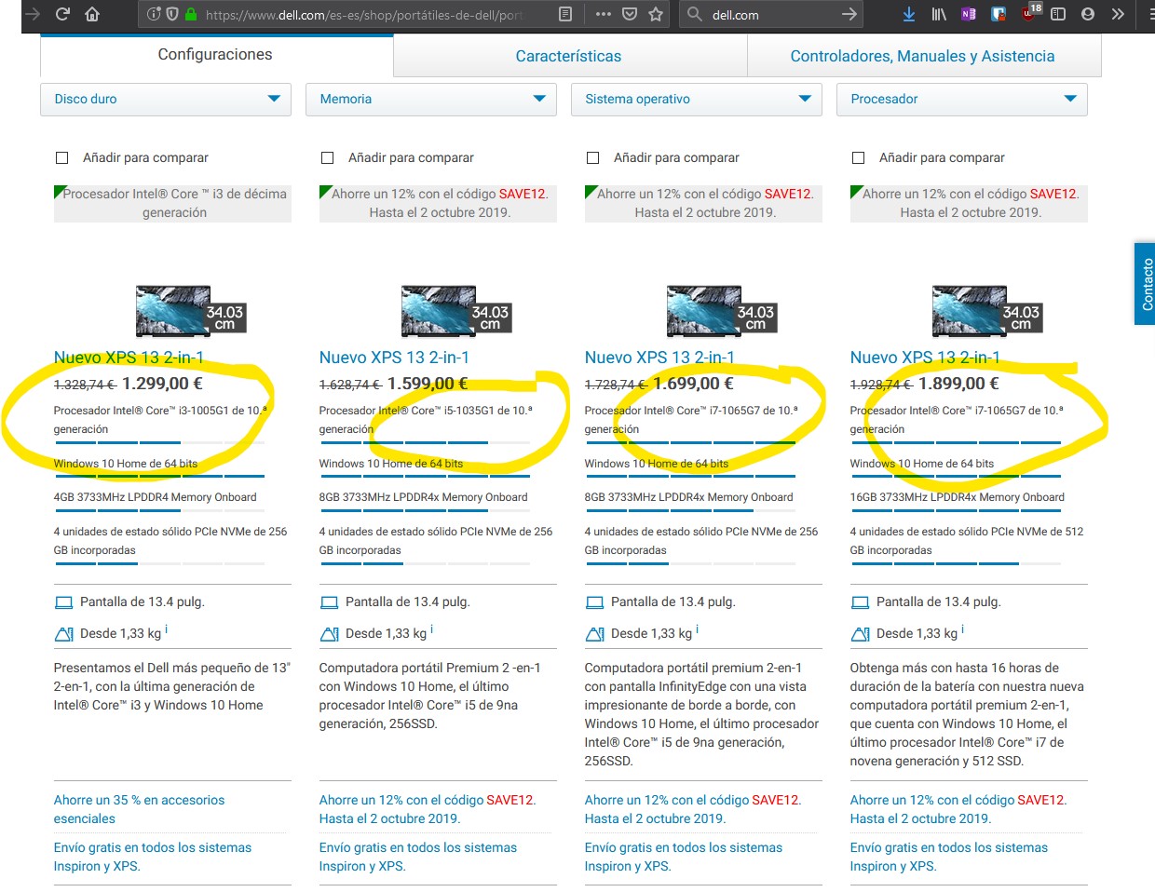Open Nuevo XPS 13 2-in-1 priced 1.899,00 €
This screenshot has height=892, width=1155.
click(x=925, y=358)
